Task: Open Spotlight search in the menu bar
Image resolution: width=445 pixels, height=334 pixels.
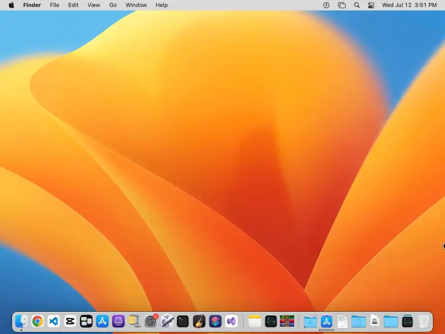Action: [357, 5]
